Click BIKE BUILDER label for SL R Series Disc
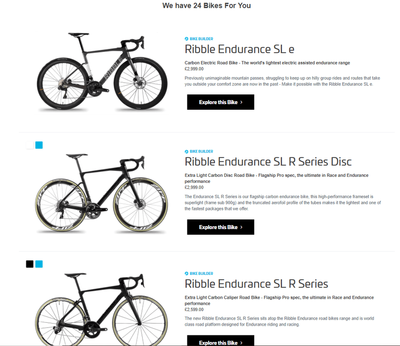The image size is (400, 346). 202,151
